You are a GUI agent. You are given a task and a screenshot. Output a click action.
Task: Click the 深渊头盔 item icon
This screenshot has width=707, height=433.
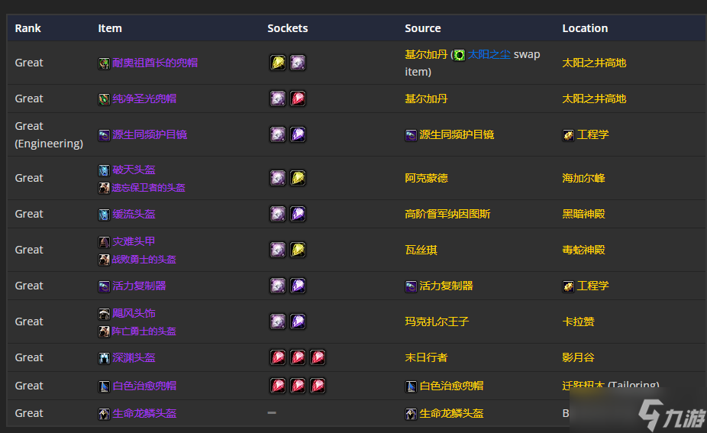click(104, 358)
